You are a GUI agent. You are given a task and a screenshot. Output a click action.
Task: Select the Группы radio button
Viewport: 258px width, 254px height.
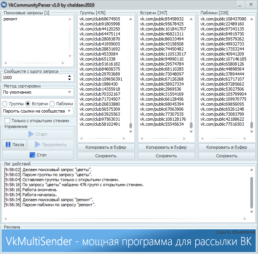coord(5,104)
